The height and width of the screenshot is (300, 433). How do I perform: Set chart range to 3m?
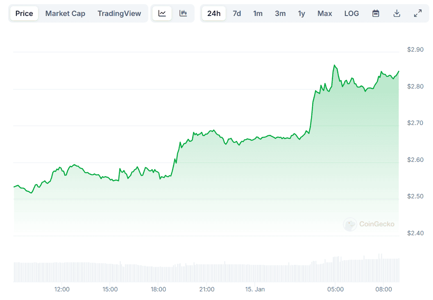(x=280, y=14)
